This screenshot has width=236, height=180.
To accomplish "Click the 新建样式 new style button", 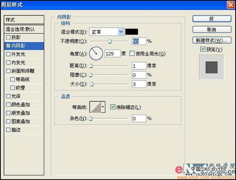I will click(212, 40).
